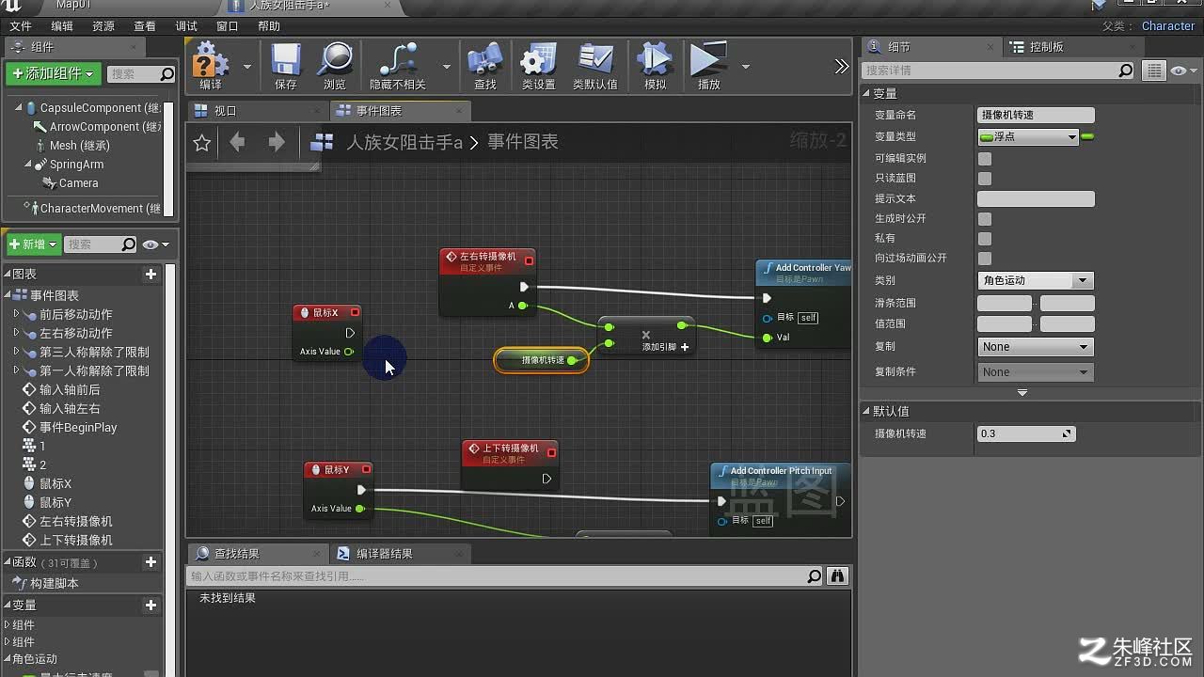Open the 类别 category dropdown

(x=1036, y=280)
